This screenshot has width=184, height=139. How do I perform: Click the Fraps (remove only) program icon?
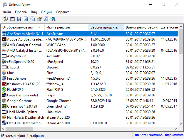4,95
